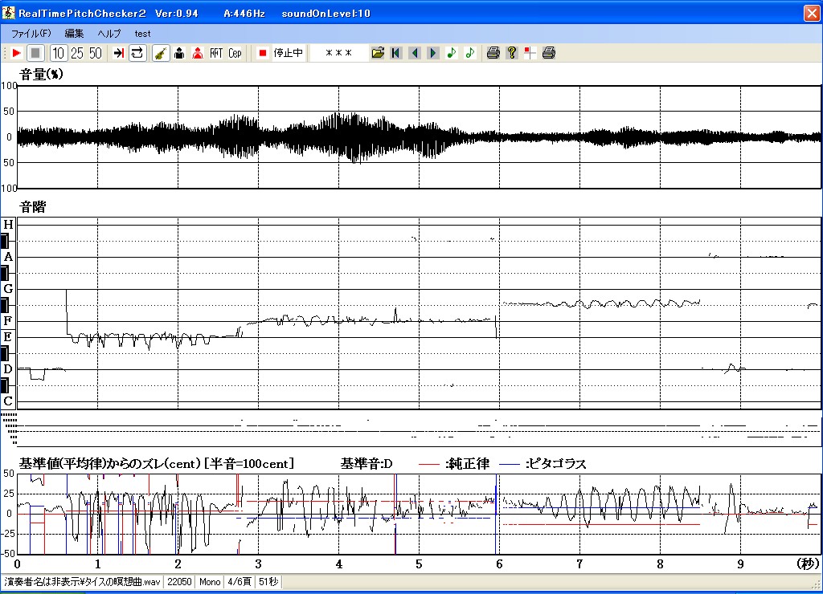
Task: Switch to Cep cepstrum analysis mode
Action: pos(235,53)
